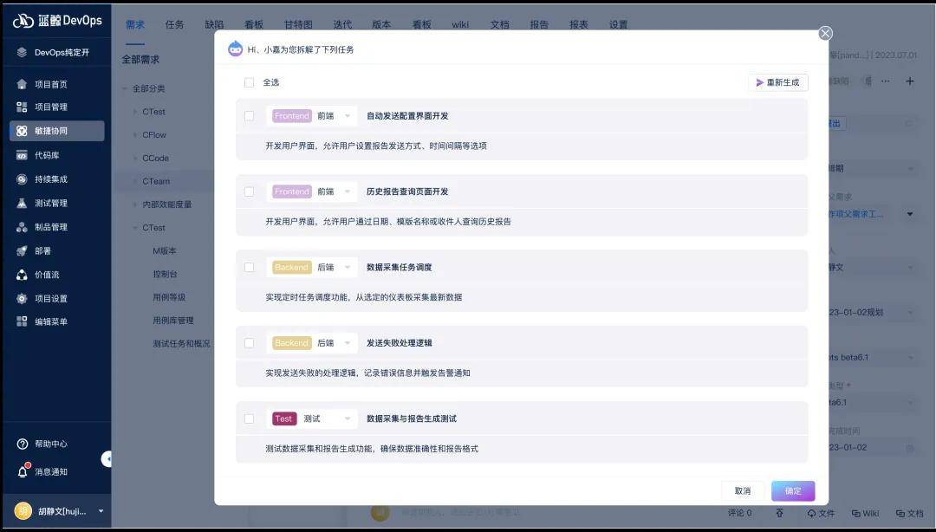The width and height of the screenshot is (936, 532).
Task: Open 项目设置 gear icon
Action: tap(22, 299)
